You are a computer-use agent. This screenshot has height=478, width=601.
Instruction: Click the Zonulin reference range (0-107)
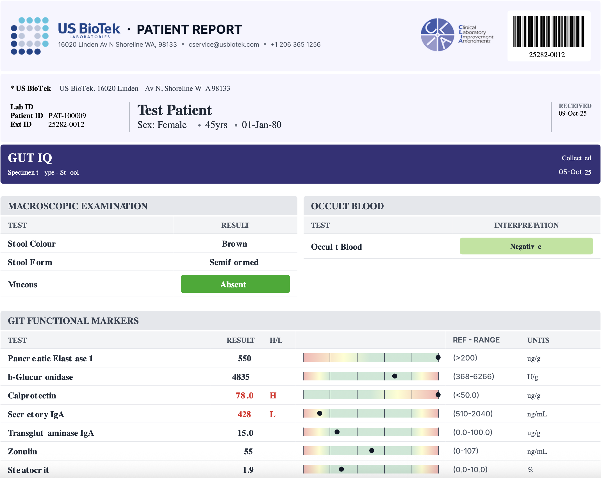point(465,451)
